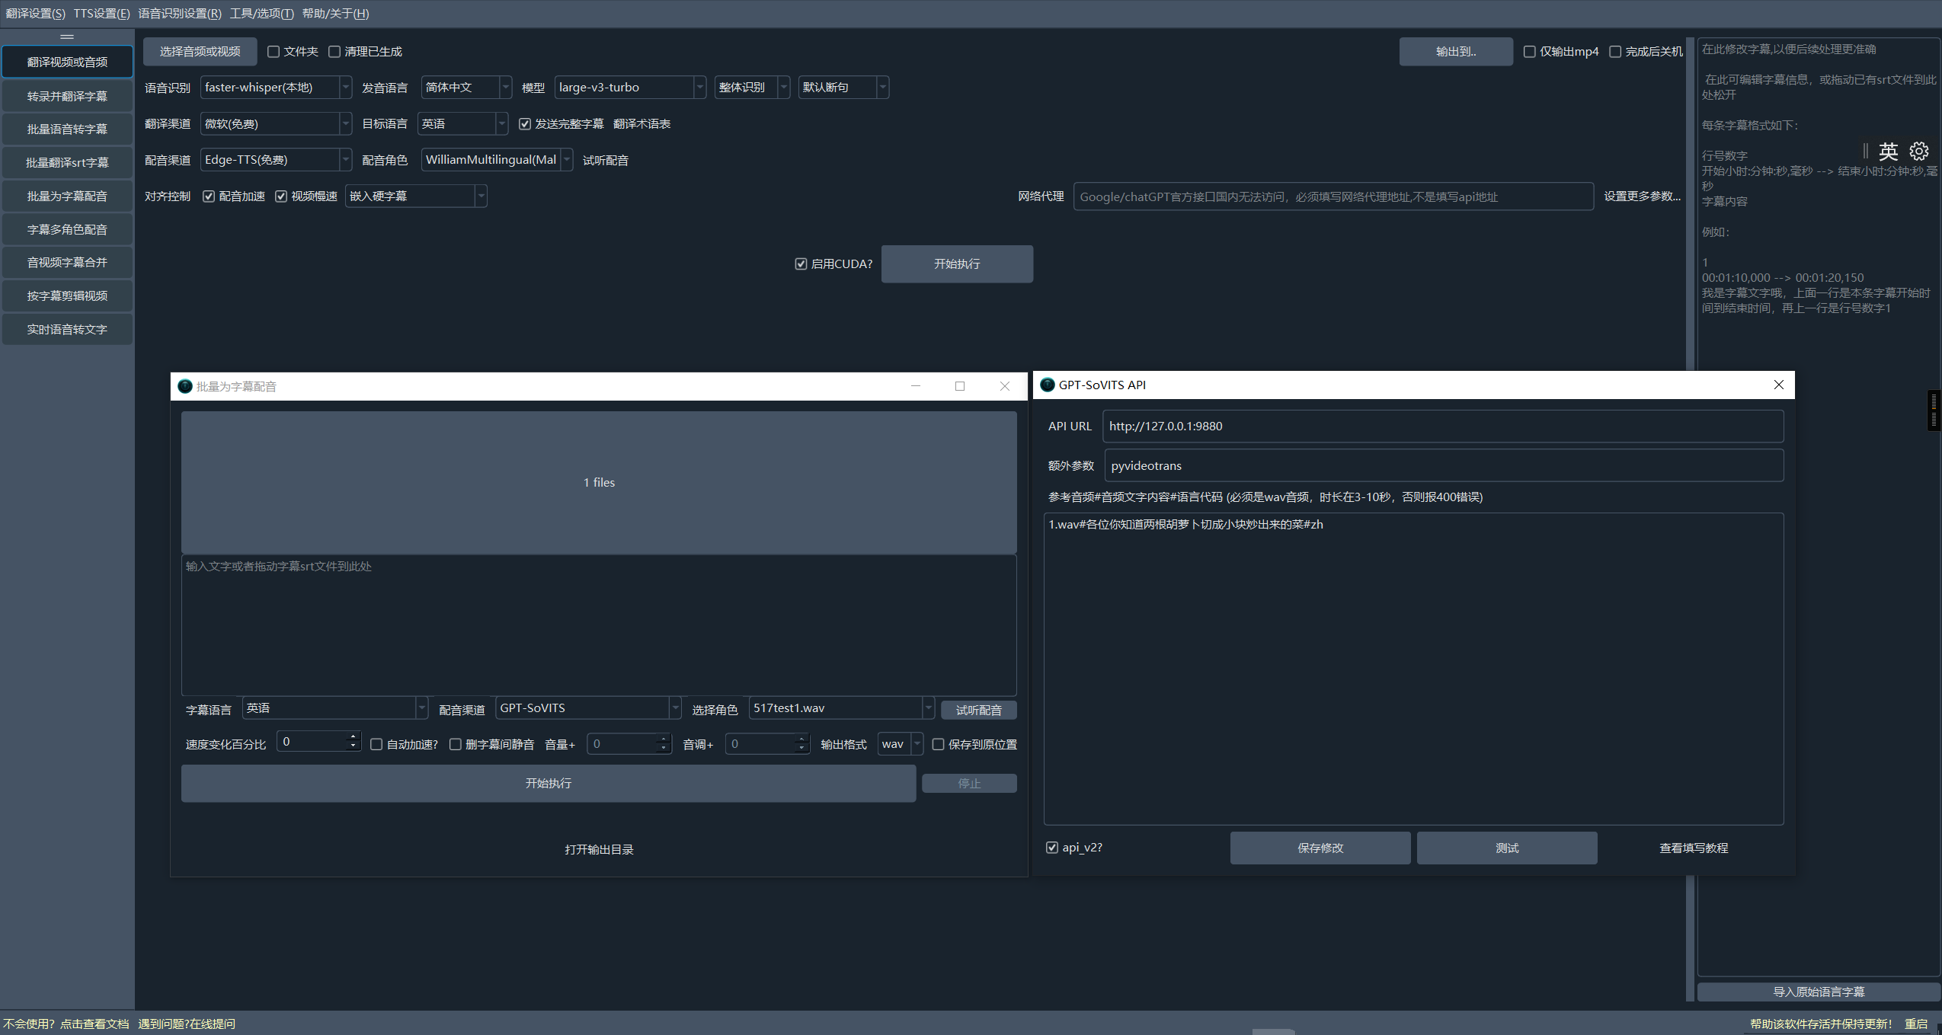Click the IME settings gear icon
Image resolution: width=1942 pixels, height=1035 pixels.
coord(1918,151)
